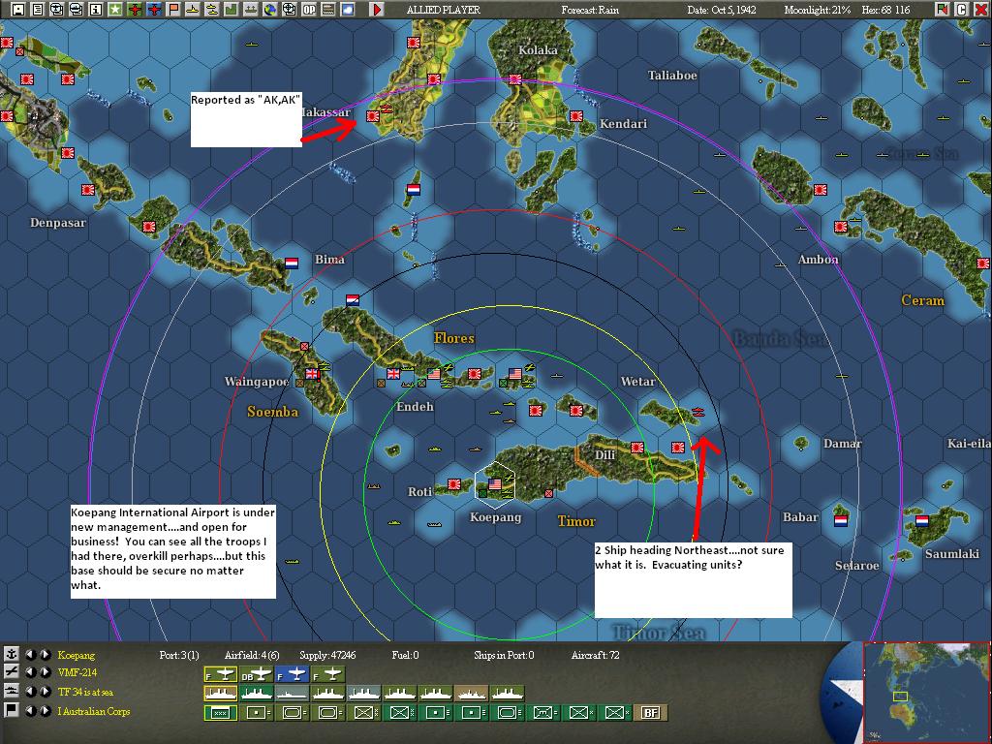992x744 pixels.
Task: Click 'Moonlight: 21%' in top bar
Action: point(819,10)
